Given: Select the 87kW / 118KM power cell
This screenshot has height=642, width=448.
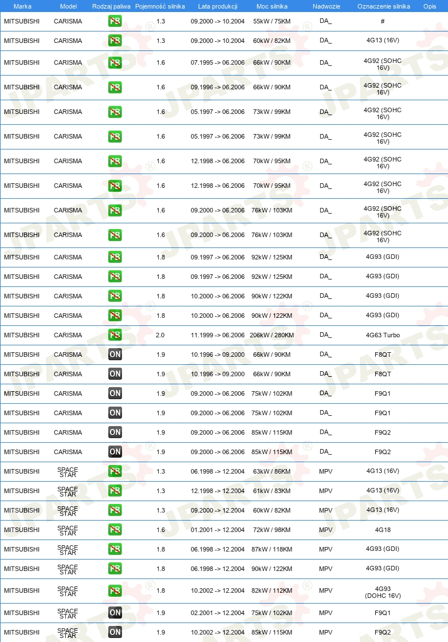Looking at the screenshot, I should pyautogui.click(x=272, y=549).
